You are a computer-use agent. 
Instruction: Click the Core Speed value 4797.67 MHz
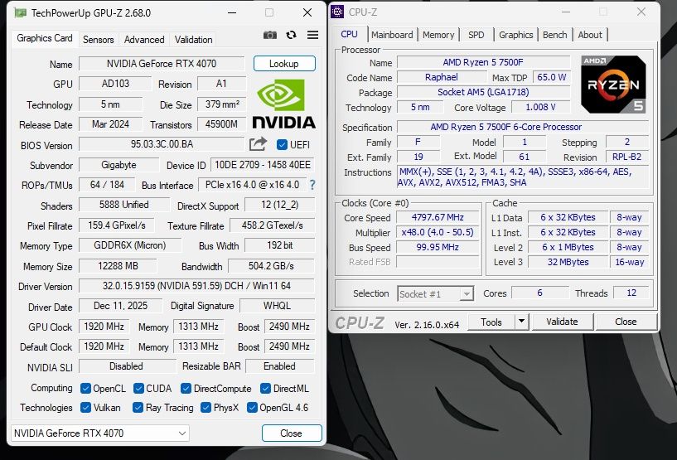click(x=438, y=217)
